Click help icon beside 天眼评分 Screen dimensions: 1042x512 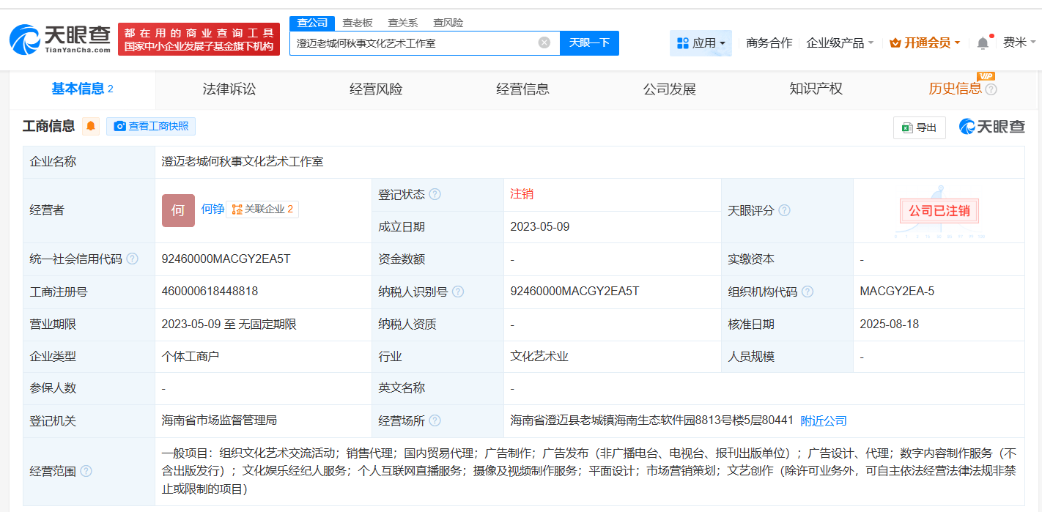coord(784,211)
